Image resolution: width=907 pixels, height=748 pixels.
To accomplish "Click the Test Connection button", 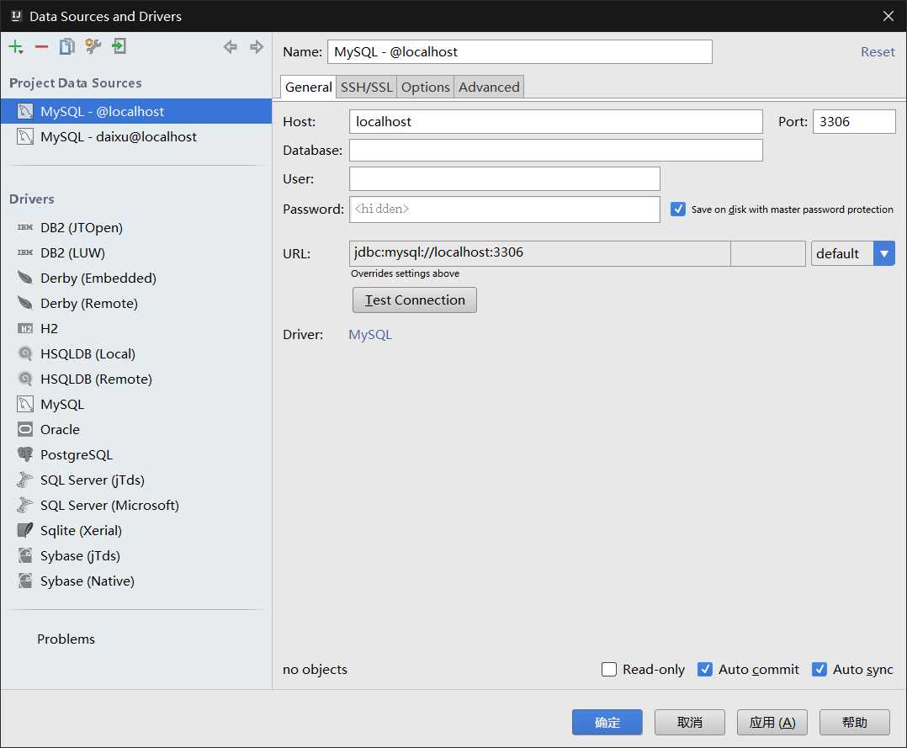I will point(415,300).
